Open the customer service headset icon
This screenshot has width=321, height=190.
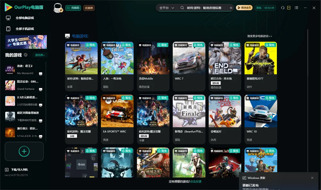coord(282,8)
